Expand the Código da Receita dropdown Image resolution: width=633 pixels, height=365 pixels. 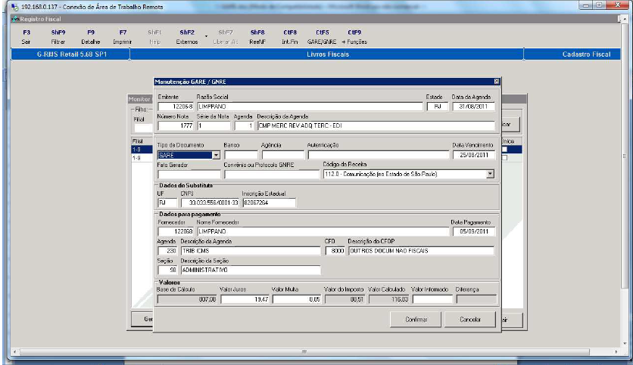coord(490,174)
